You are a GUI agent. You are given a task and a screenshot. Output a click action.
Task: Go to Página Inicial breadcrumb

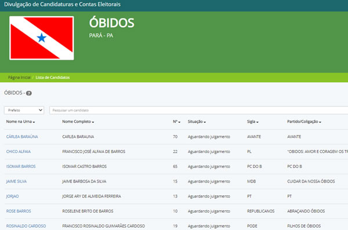tap(19, 78)
